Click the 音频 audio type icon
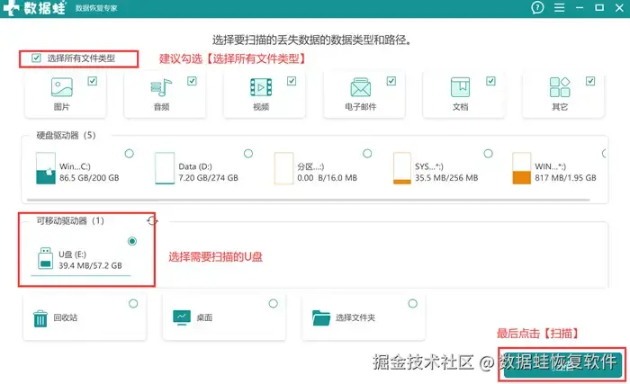 (x=161, y=87)
